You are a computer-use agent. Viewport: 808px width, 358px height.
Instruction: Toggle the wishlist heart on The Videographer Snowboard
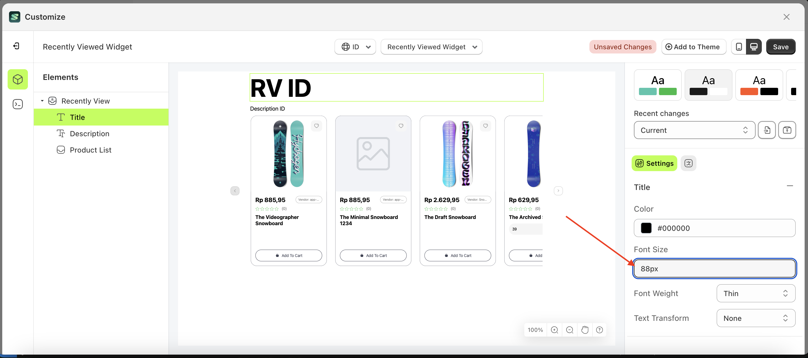click(x=316, y=126)
